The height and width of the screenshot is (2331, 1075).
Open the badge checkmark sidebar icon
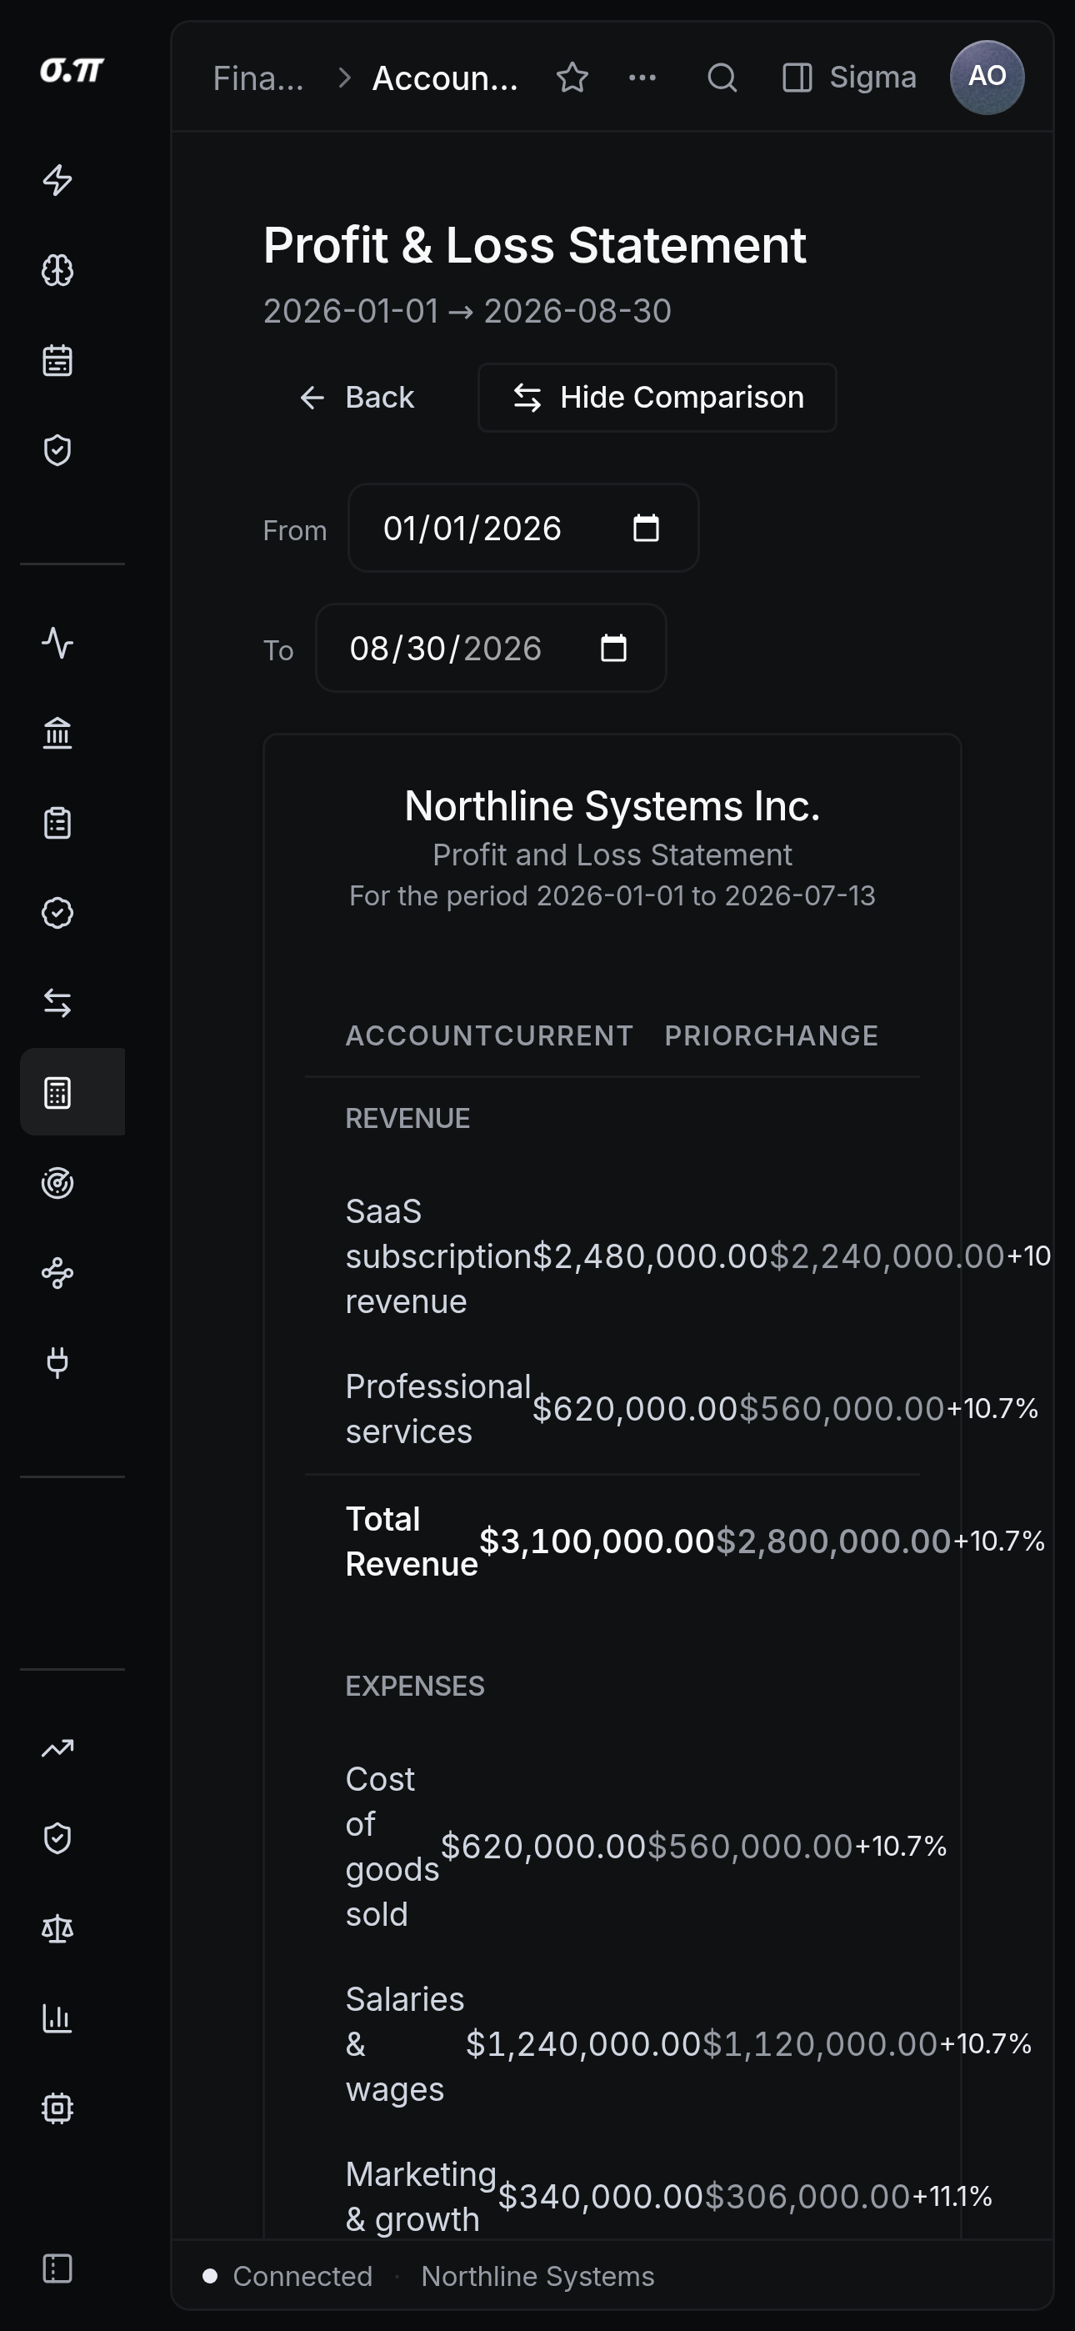click(x=57, y=913)
